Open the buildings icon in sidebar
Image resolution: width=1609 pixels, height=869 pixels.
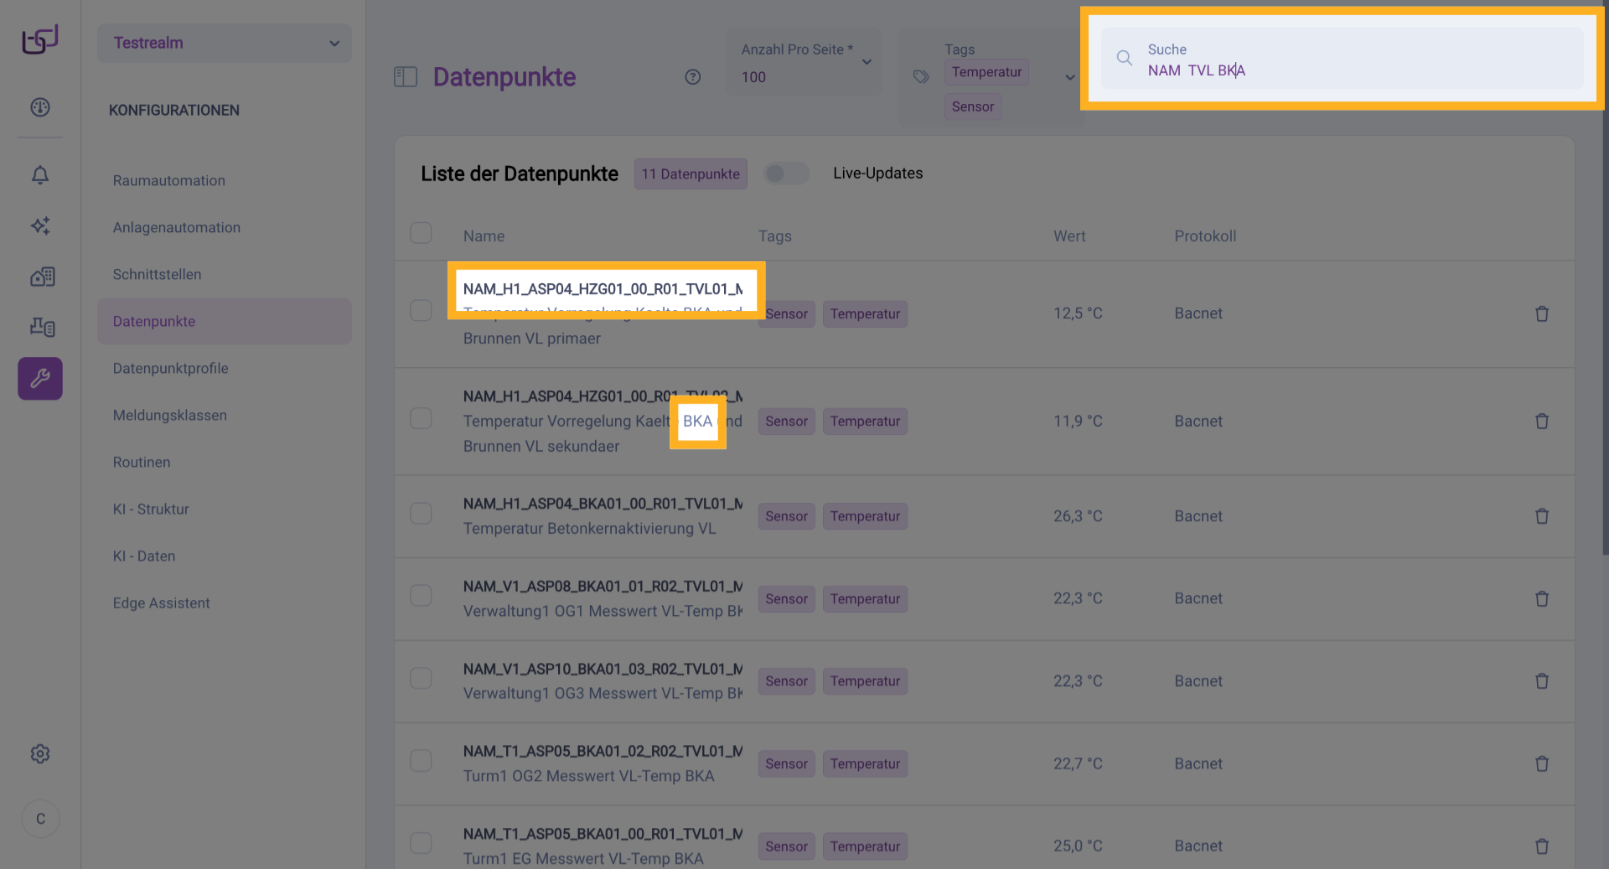[x=42, y=277]
